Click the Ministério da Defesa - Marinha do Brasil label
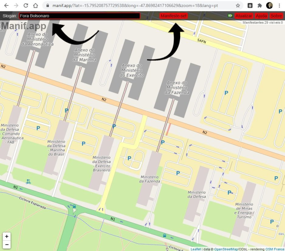The image size is (285, 251). 56,148
